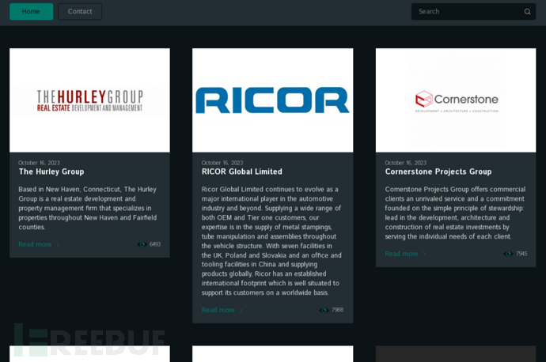Click the October 16, 2023 date on Cornerstone card
The image size is (546, 362).
pos(406,163)
